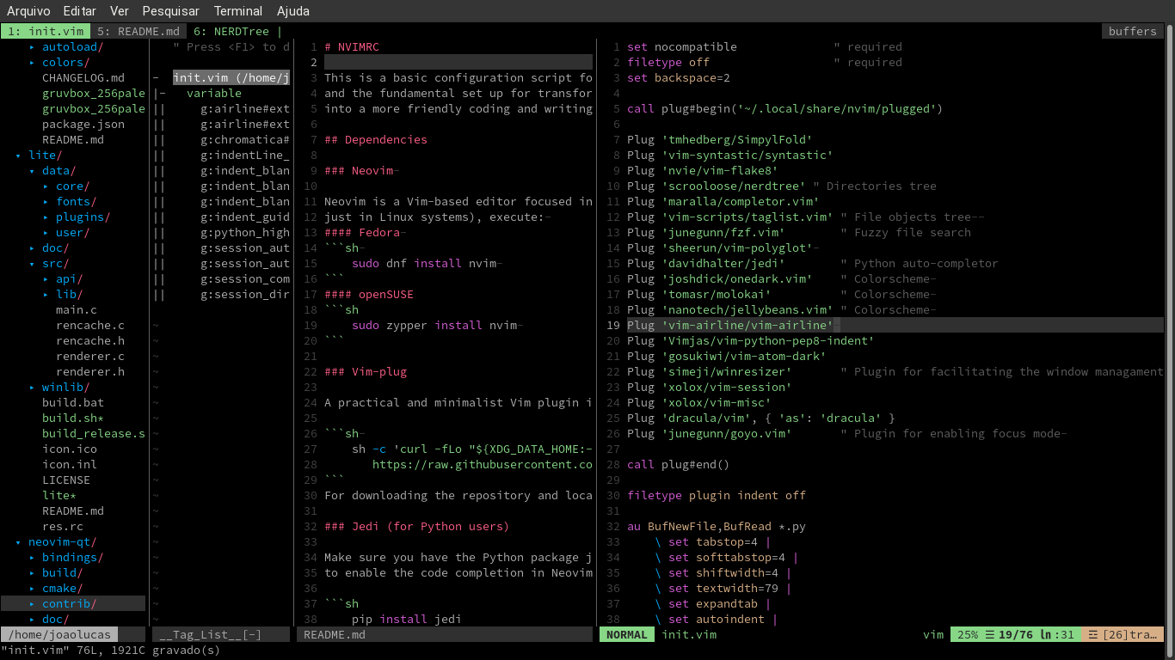The height and width of the screenshot is (660, 1175).
Task: Open the Ajuda menu
Action: tap(293, 11)
